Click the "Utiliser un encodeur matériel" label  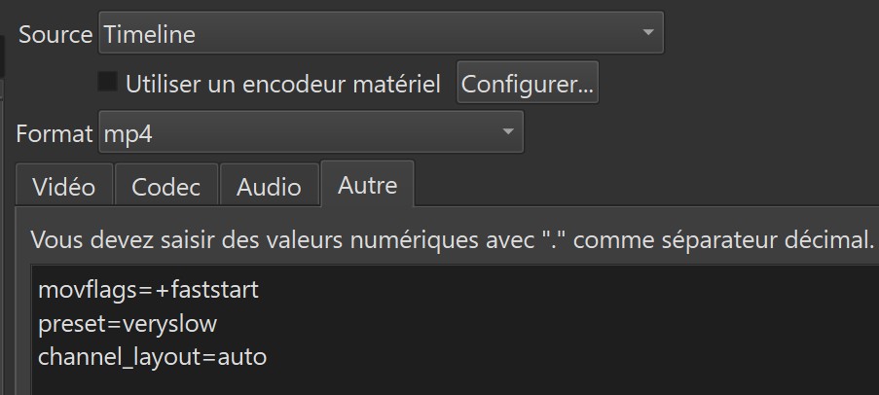283,85
